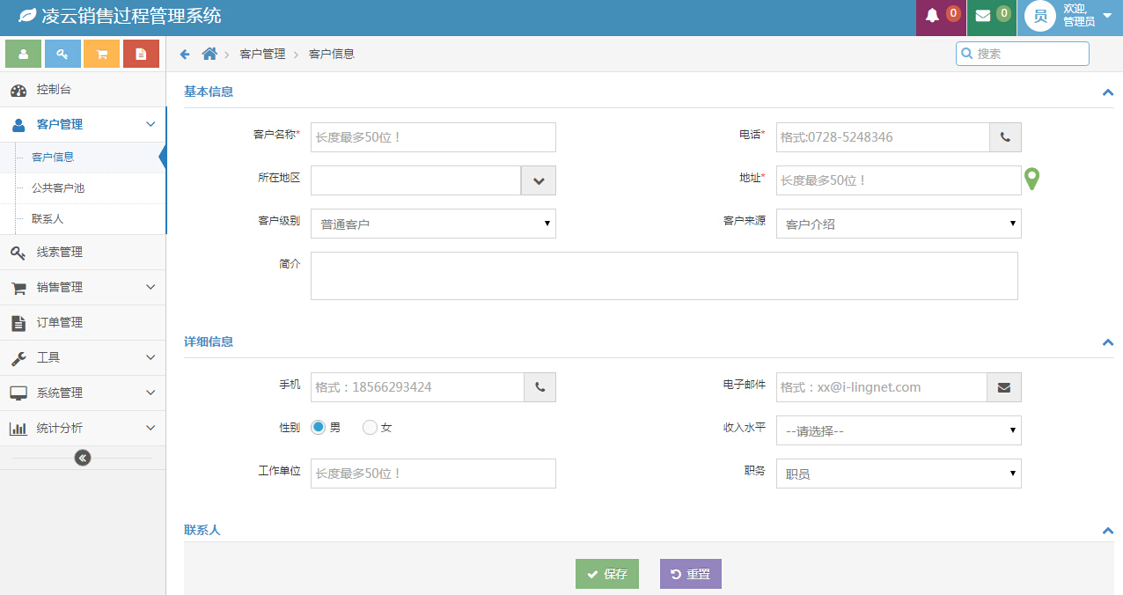Click the home icon in breadcrumb
Image resolution: width=1123 pixels, height=595 pixels.
coord(209,54)
